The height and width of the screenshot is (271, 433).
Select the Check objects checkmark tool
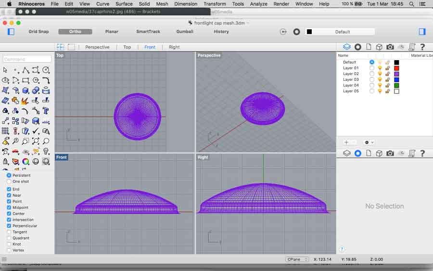click(x=36, y=131)
